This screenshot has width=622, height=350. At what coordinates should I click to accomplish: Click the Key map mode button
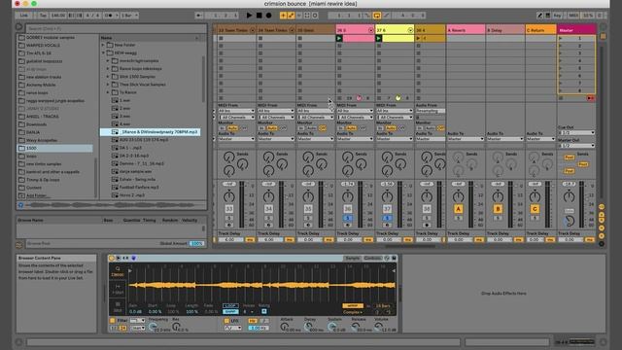(x=557, y=16)
